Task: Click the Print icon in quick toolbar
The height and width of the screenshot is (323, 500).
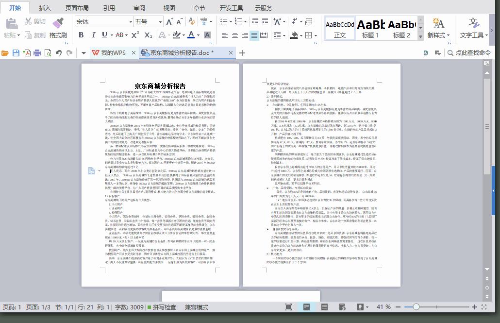Action: (37, 52)
